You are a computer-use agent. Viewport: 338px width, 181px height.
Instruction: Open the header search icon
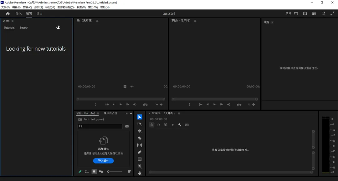[323, 13]
